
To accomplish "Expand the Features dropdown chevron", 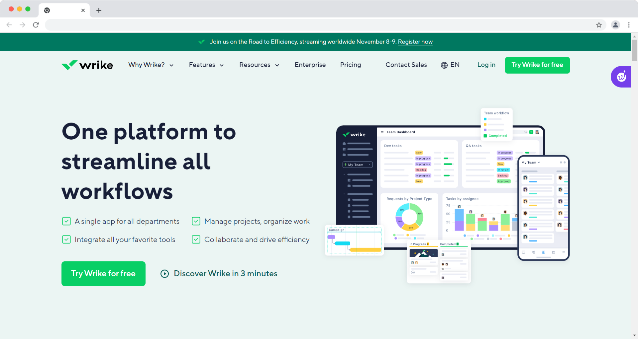I will coord(222,65).
